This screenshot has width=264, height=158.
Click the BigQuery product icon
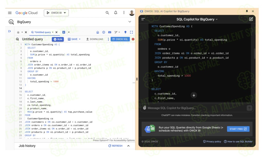coord(11,22)
